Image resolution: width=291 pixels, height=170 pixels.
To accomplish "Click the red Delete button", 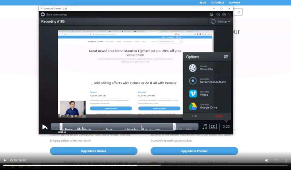I will pyautogui.click(x=219, y=116).
